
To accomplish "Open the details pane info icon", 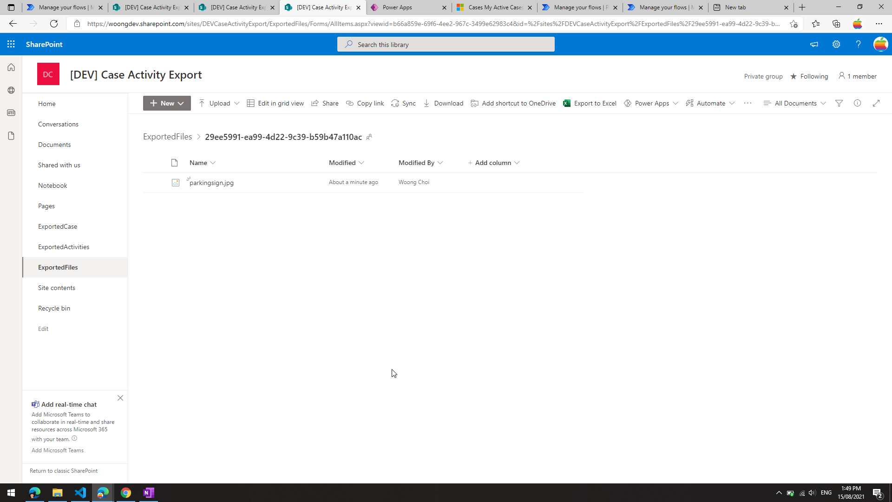I will [x=857, y=103].
